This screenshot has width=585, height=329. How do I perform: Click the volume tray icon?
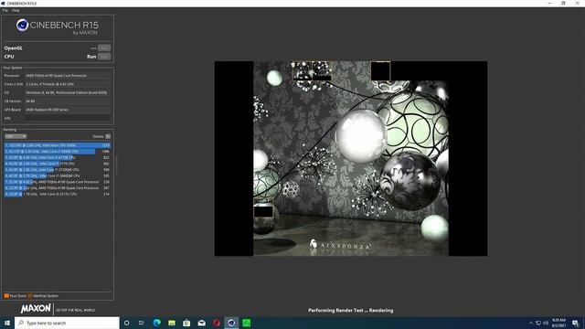(x=546, y=323)
